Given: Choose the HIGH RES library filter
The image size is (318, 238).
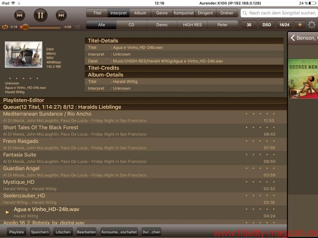Looking at the screenshot, I should pyautogui.click(x=192, y=25).
